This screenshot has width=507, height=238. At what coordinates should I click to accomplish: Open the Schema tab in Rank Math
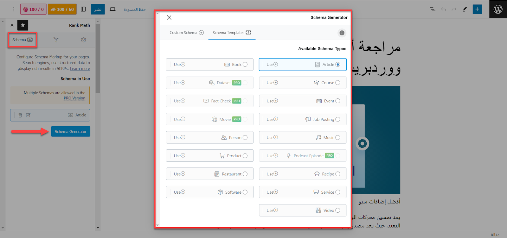[22, 40]
